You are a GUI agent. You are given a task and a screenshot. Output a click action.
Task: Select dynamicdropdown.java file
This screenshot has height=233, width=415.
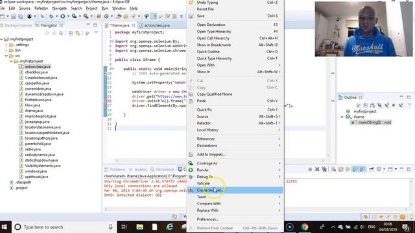pos(44,94)
